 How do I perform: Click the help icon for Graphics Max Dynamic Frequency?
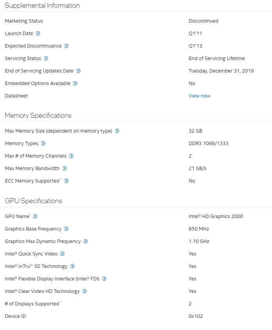click(x=85, y=241)
